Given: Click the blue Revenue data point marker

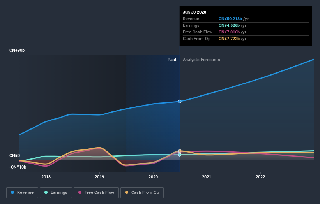Looking at the screenshot, I should [180, 101].
